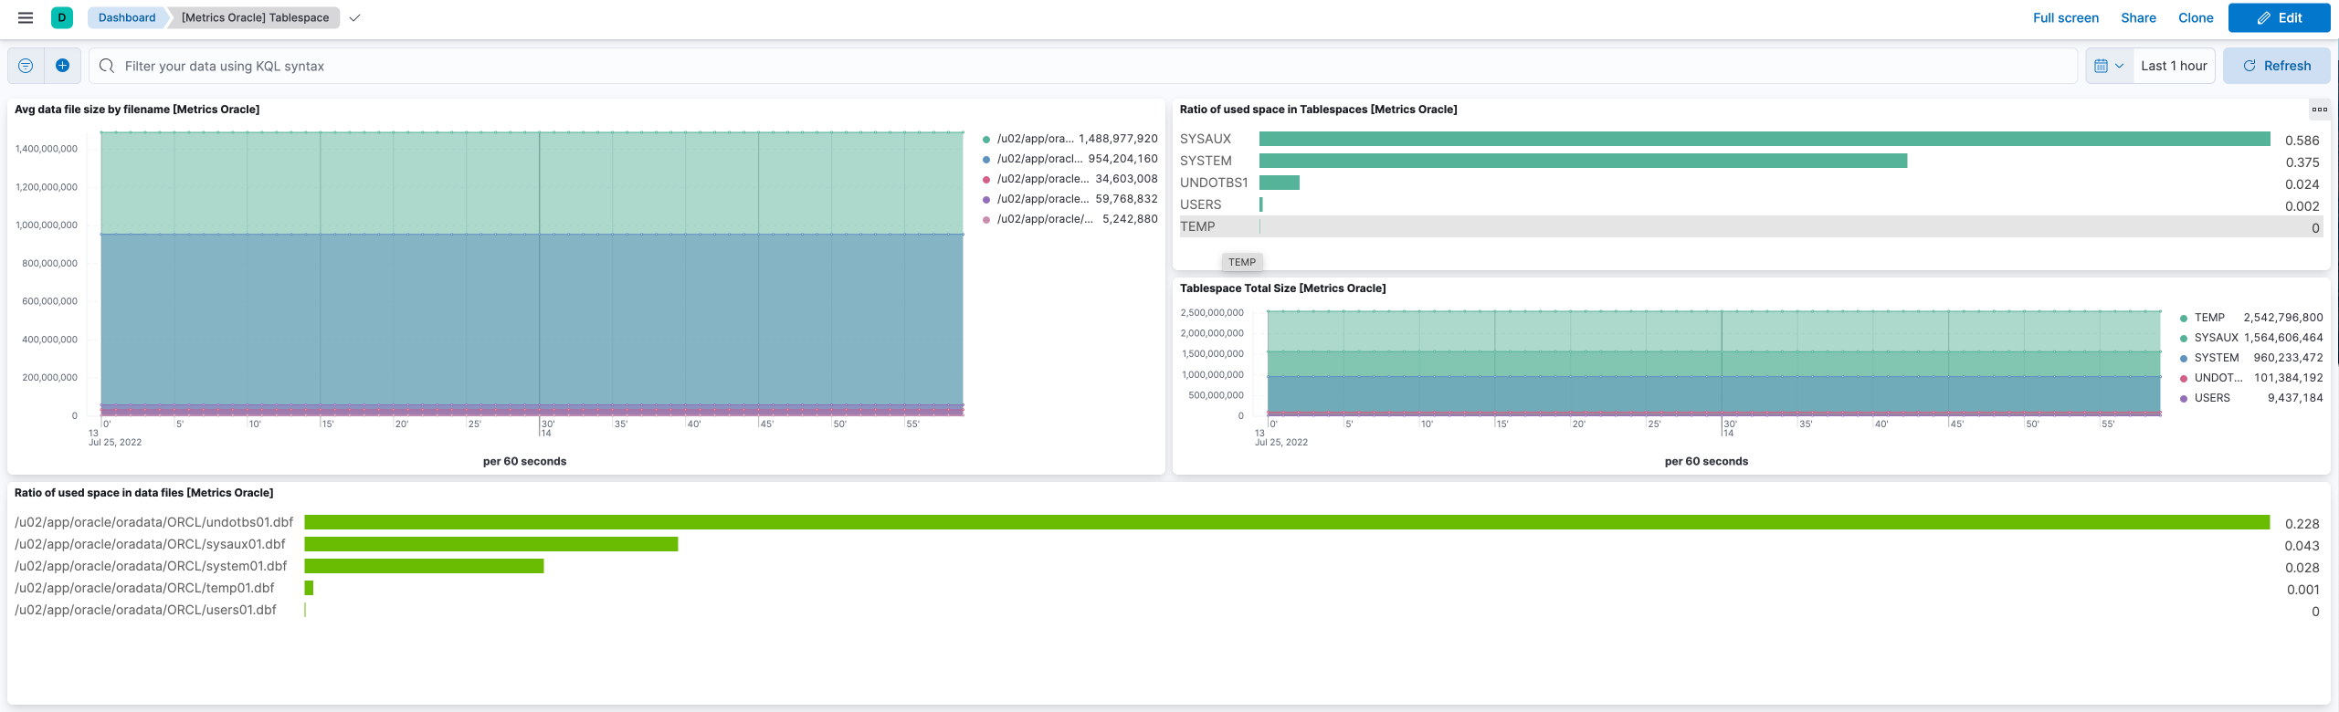Select the SYSAUX bar in tablespace ratio
2339x712 pixels.
pyautogui.click(x=1765, y=139)
